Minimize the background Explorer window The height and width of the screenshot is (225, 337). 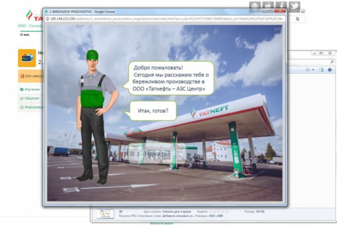[x=315, y=53]
